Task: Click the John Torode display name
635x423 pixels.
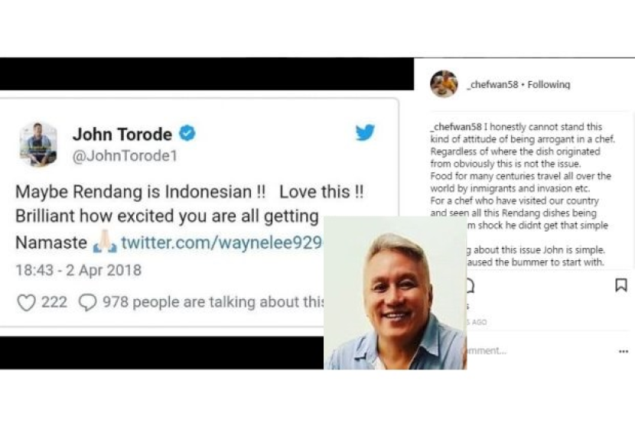Action: pyautogui.click(x=122, y=134)
